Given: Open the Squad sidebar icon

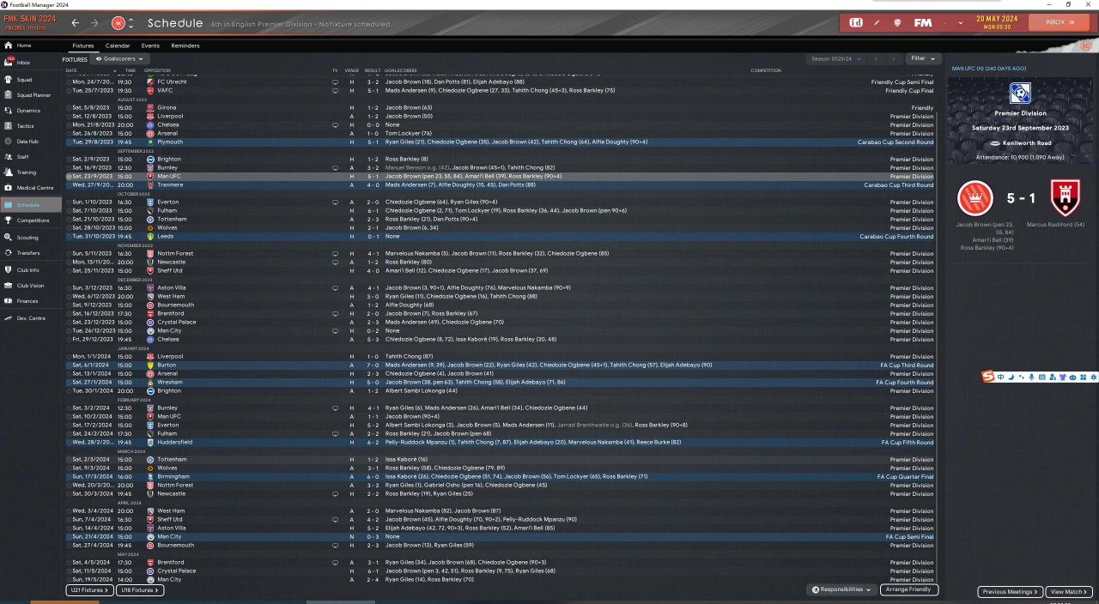Looking at the screenshot, I should [x=9, y=79].
